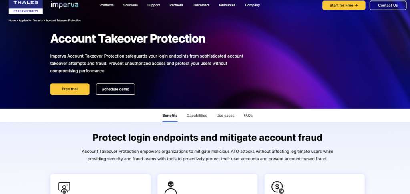
Task: Open the Solutions menu
Action: pos(131,5)
